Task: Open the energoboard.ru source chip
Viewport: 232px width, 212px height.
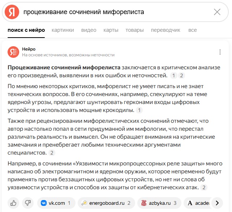Action: pyautogui.click(x=106, y=203)
